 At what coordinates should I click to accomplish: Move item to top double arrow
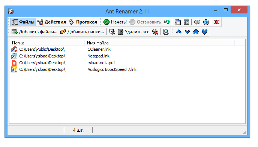pyautogui.click(x=196, y=32)
